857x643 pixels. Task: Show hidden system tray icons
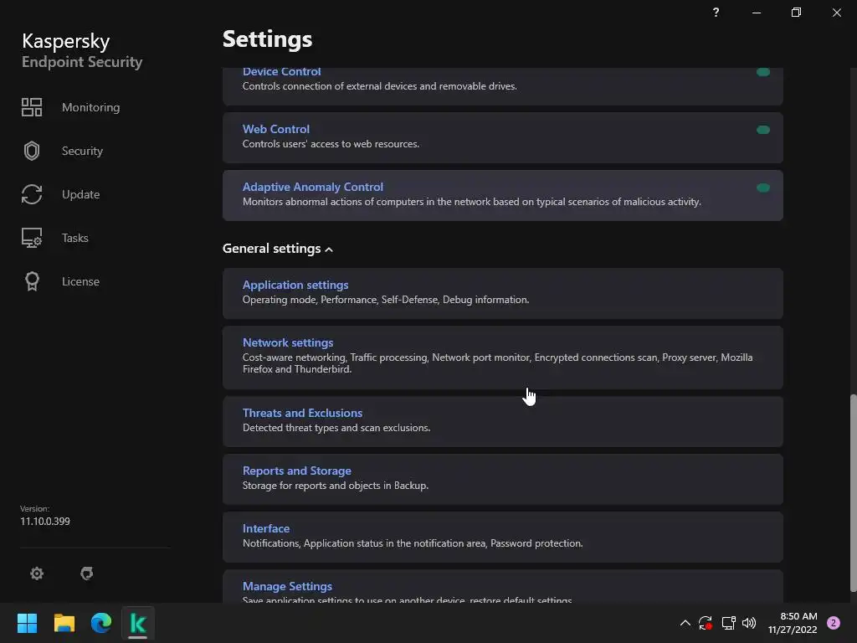point(685,623)
